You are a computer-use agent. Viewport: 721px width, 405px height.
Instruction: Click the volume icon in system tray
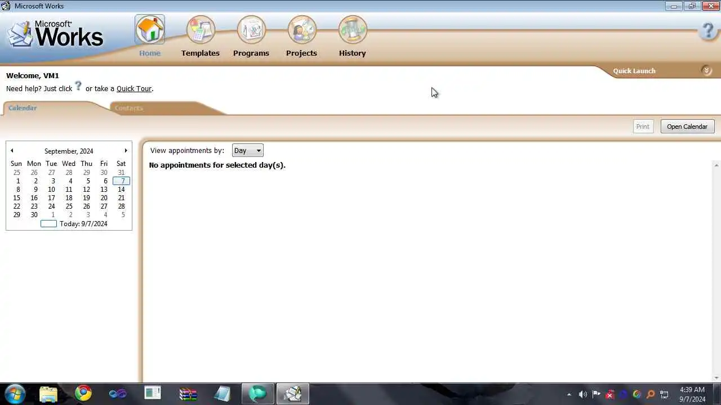click(x=583, y=394)
